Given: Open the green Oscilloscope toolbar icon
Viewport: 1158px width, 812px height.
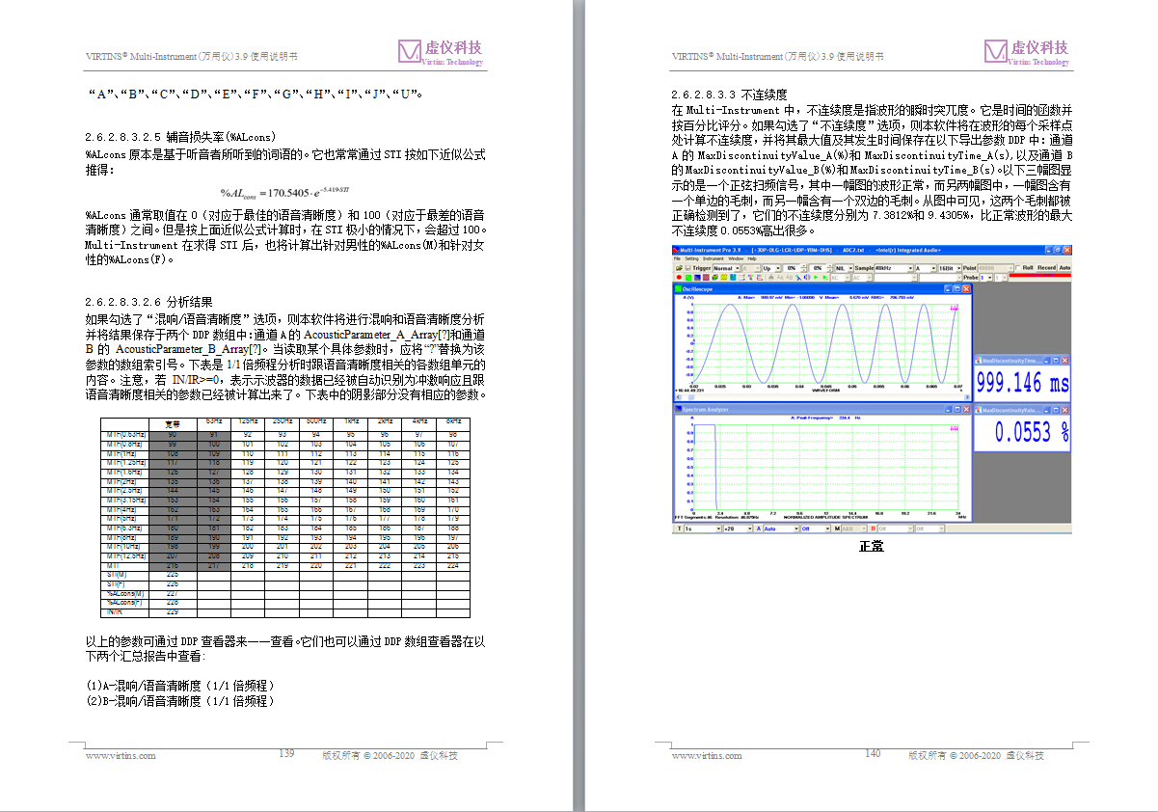Looking at the screenshot, I should point(687,278).
